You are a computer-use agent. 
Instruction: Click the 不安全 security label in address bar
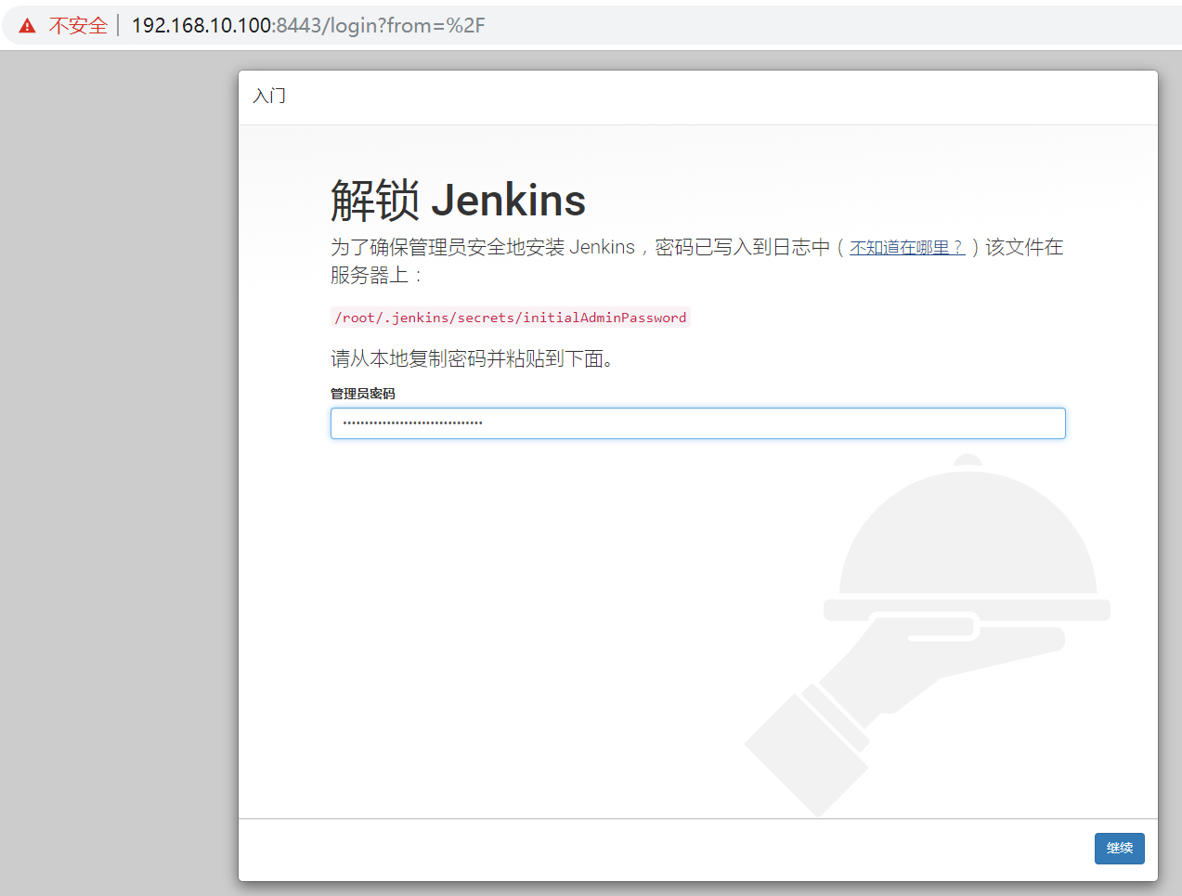[x=78, y=26]
